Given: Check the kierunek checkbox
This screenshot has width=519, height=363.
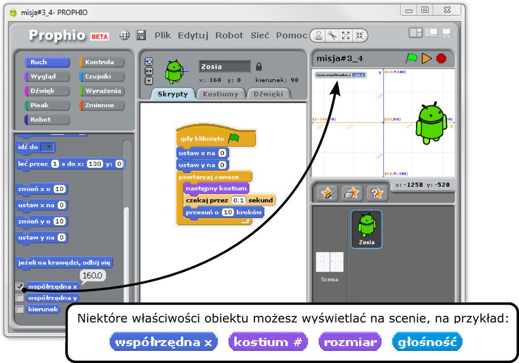Looking at the screenshot, I should 20,309.
